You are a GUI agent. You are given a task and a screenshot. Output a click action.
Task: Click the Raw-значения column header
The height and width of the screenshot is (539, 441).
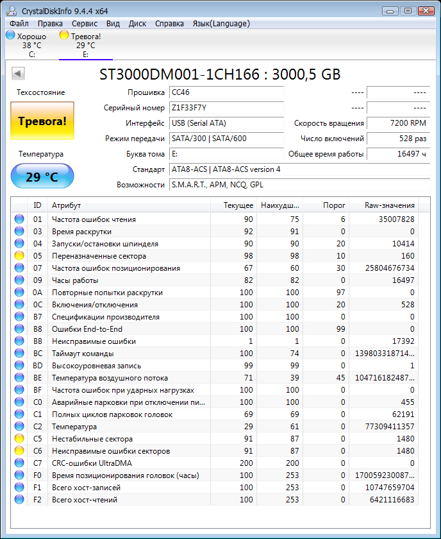point(384,205)
